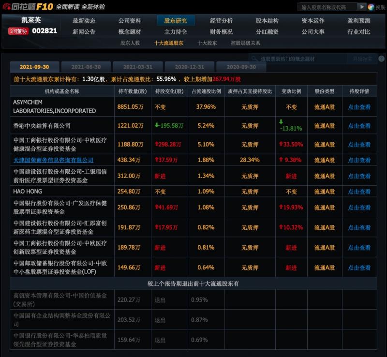Image resolution: width=387 pixels, height=357 pixels.
Task: Open the 新闻公告 menu
Action: 84,31
